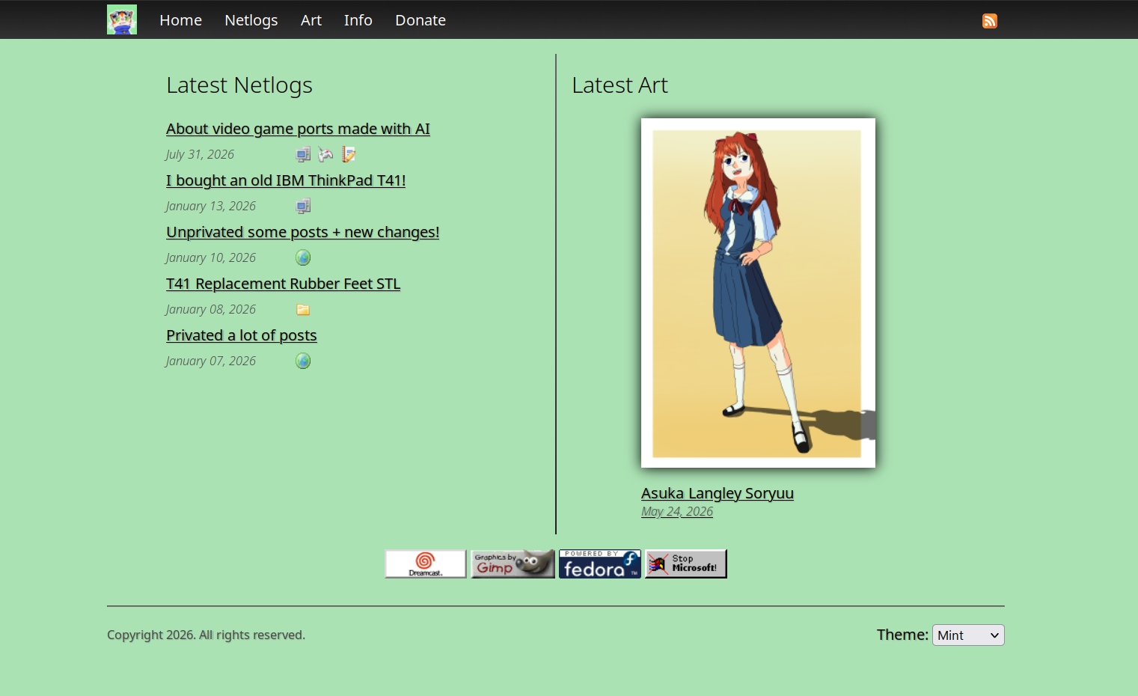Click the 'May 24, 2026' art date link

click(677, 512)
